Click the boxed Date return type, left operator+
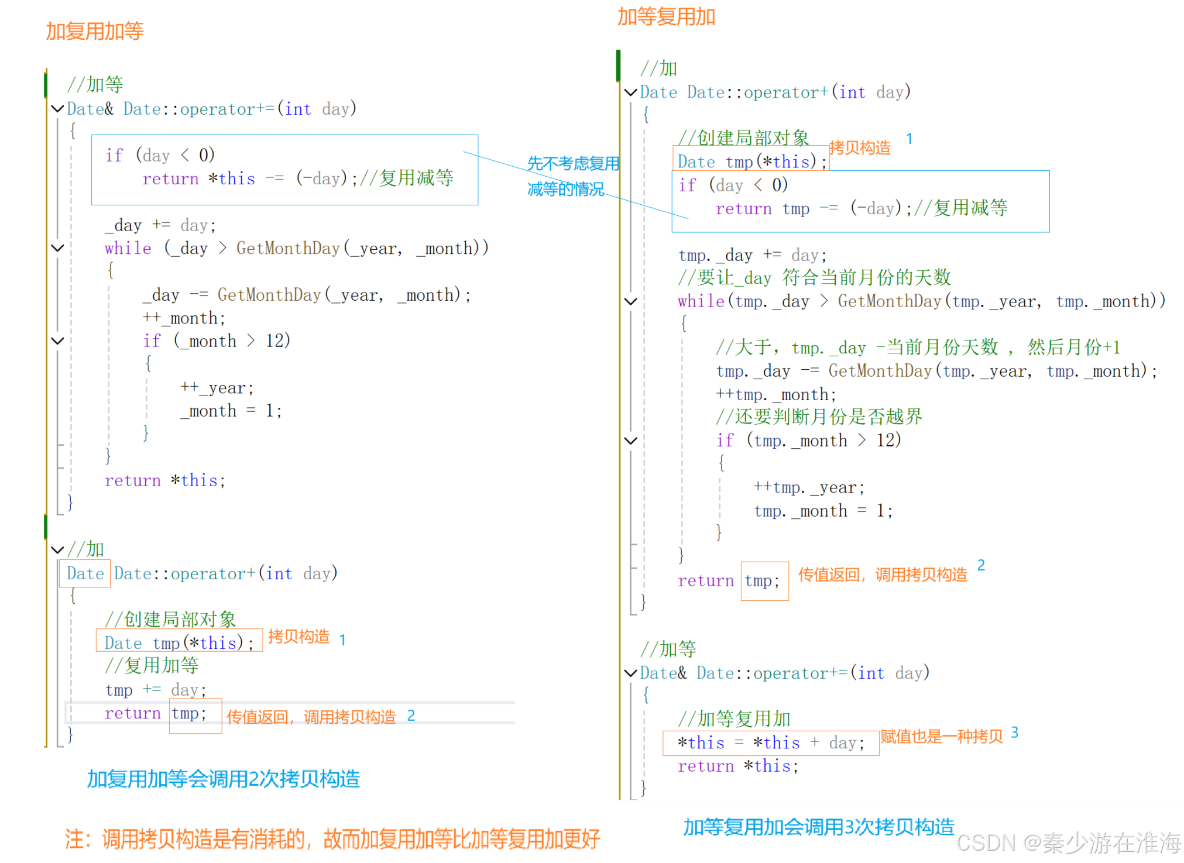The width and height of the screenshot is (1184, 863). 85,573
